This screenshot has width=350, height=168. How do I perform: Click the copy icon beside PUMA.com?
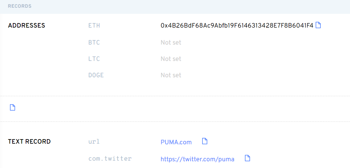click(x=205, y=141)
